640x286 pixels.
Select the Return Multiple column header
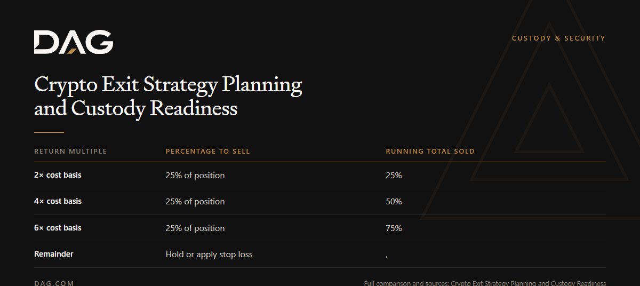[x=70, y=152]
